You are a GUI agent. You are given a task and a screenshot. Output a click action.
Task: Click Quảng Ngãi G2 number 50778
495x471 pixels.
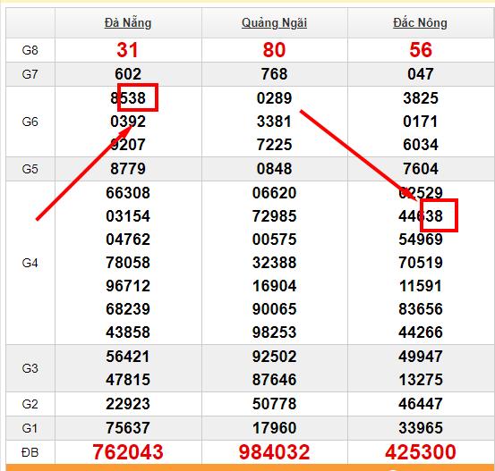(x=274, y=404)
